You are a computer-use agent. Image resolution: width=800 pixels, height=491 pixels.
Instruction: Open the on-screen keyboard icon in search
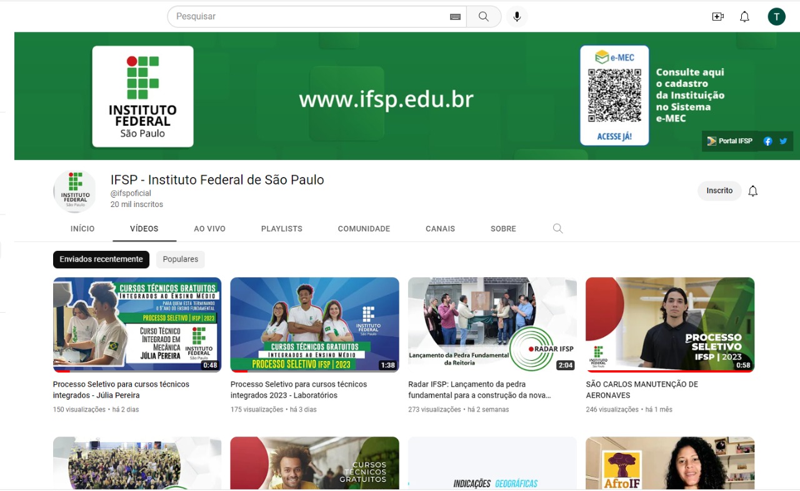455,17
